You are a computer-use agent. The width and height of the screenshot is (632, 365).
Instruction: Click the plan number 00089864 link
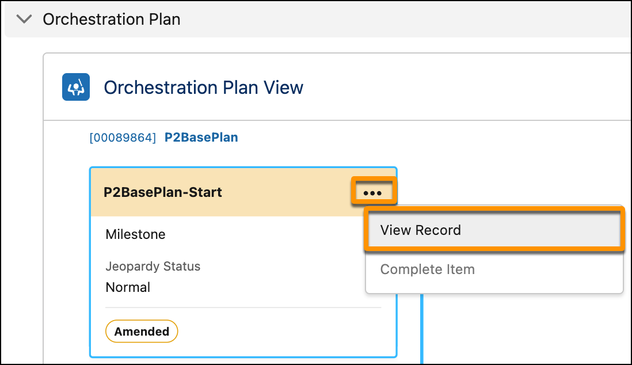123,138
